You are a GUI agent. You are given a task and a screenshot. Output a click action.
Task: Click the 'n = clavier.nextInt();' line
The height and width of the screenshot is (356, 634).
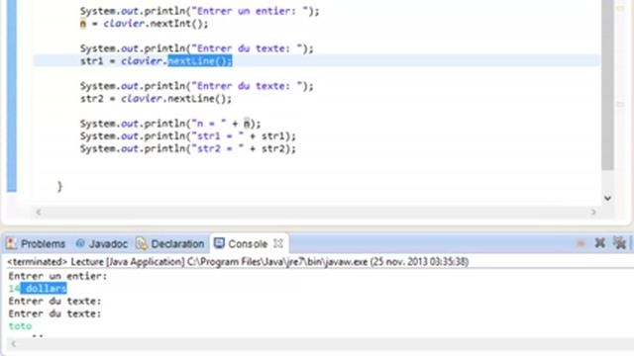point(144,24)
